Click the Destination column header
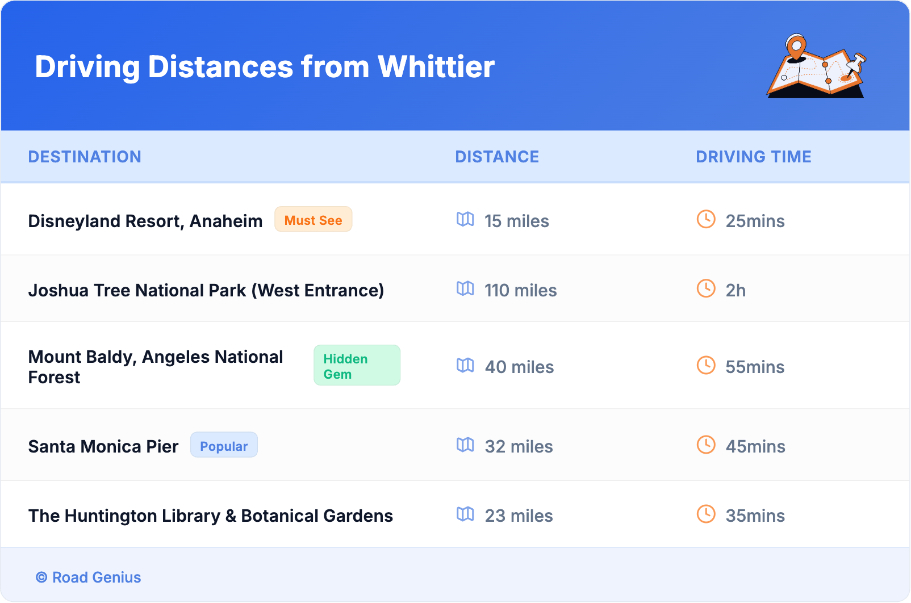Screen dimensions: 911x603 pos(85,157)
